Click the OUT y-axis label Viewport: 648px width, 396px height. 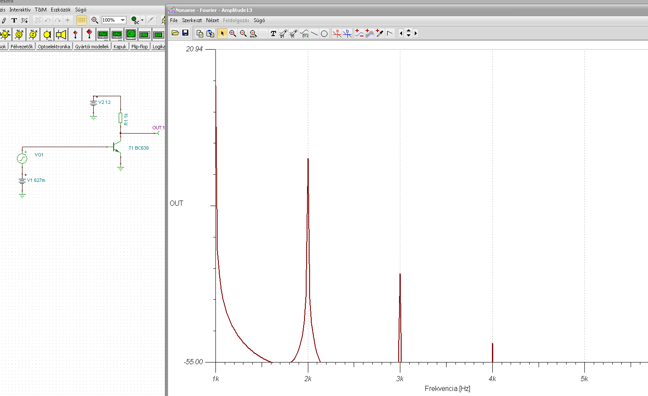[176, 204]
